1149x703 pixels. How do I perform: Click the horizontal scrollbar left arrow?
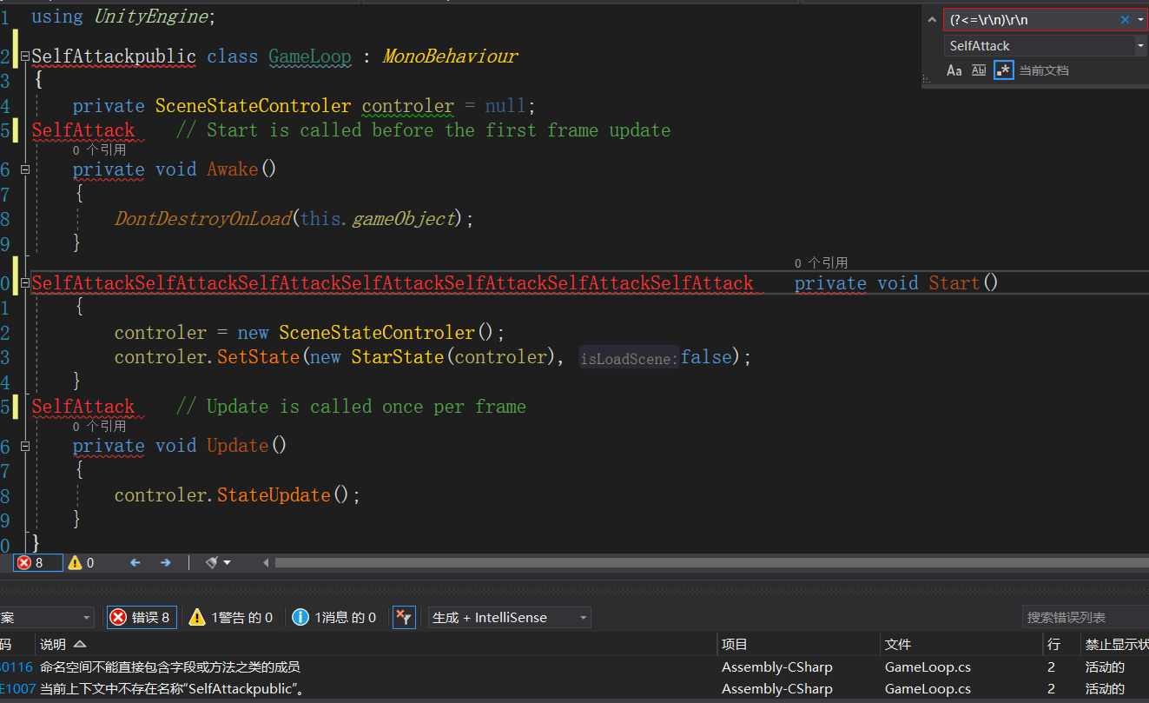click(x=266, y=563)
